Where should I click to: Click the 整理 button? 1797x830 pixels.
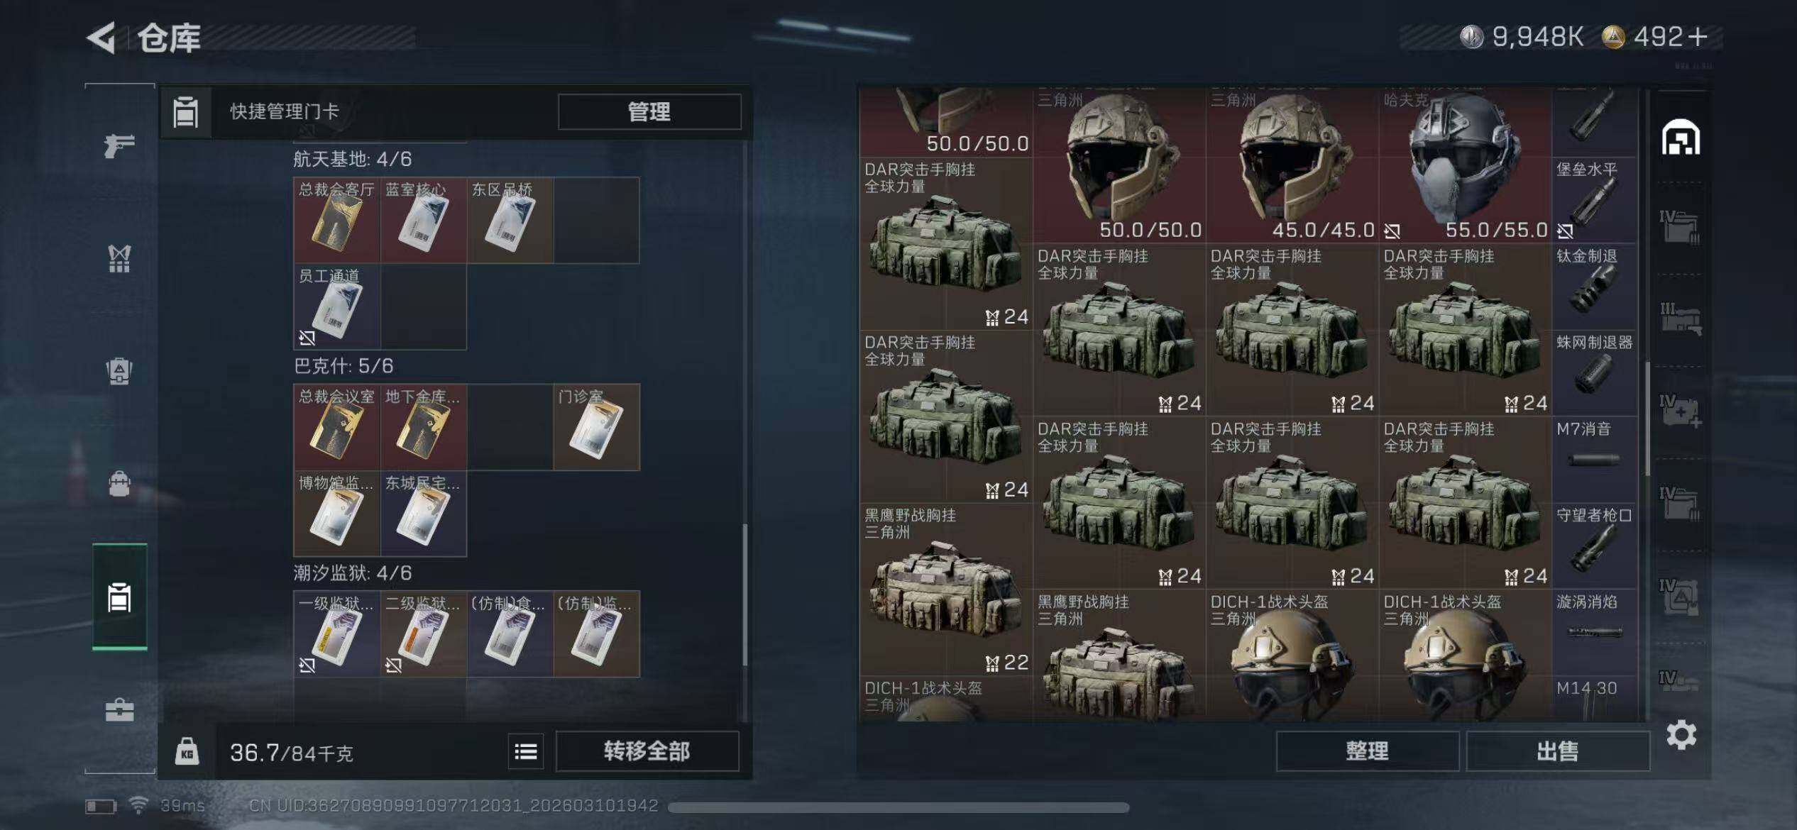coord(1367,751)
